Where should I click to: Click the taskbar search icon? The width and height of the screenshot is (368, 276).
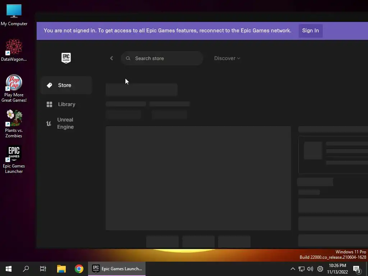pos(26,269)
